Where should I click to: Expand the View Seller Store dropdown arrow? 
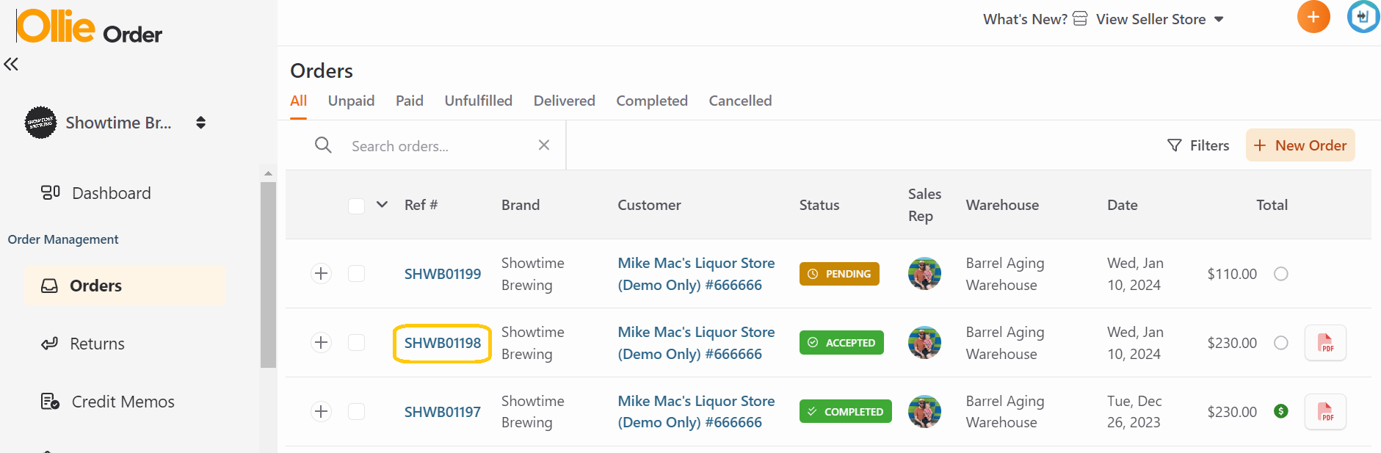[1219, 19]
